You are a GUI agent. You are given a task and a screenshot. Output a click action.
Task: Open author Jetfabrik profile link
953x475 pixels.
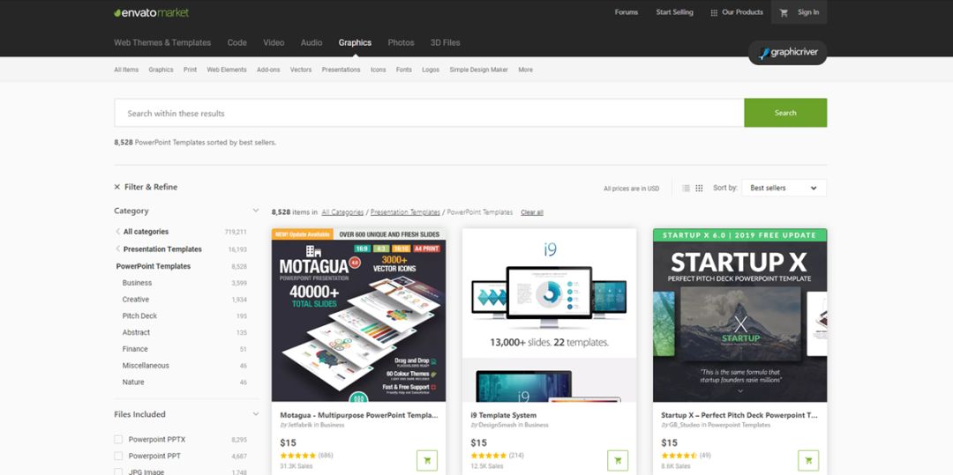click(x=299, y=426)
